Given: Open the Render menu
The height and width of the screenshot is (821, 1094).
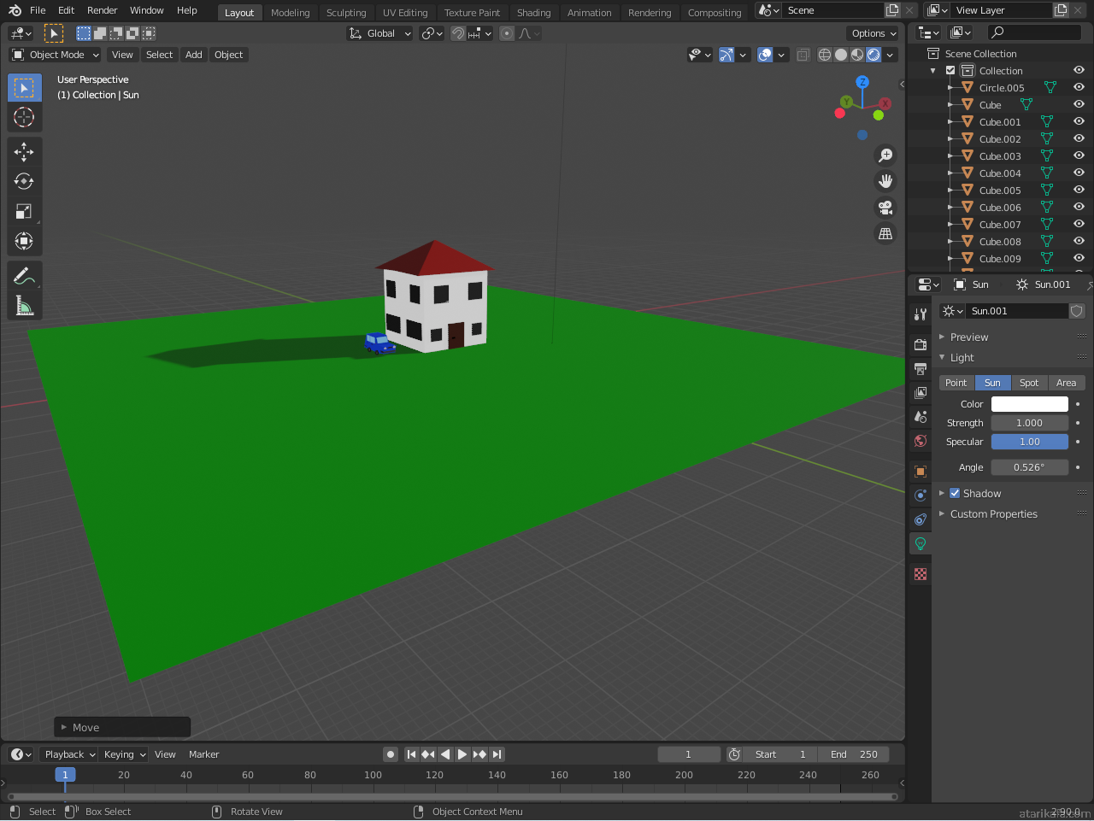Looking at the screenshot, I should point(103,10).
